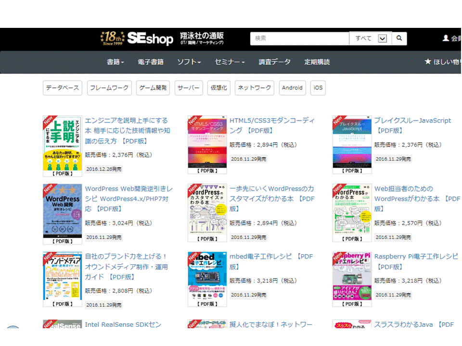This screenshot has height=346, width=462.
Task: Open HTML5/CSS3モダンコーディング book cover thumbnail
Action: (x=207, y=145)
